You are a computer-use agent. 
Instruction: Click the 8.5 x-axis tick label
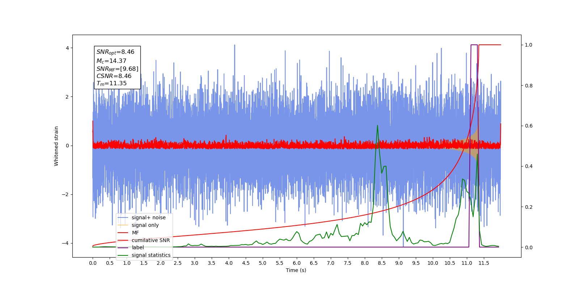[382, 263]
